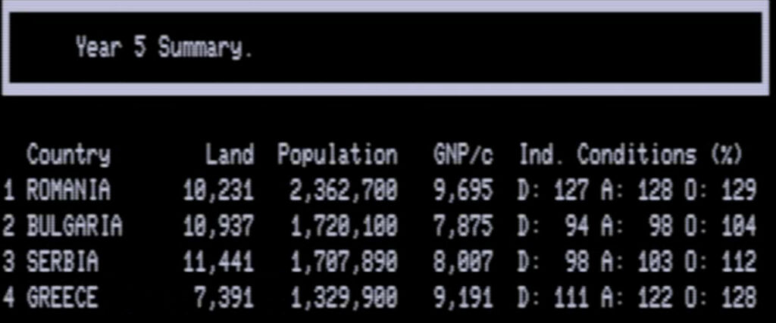Image resolution: width=776 pixels, height=323 pixels.
Task: Select the SERBIA country name
Action: [62, 262]
